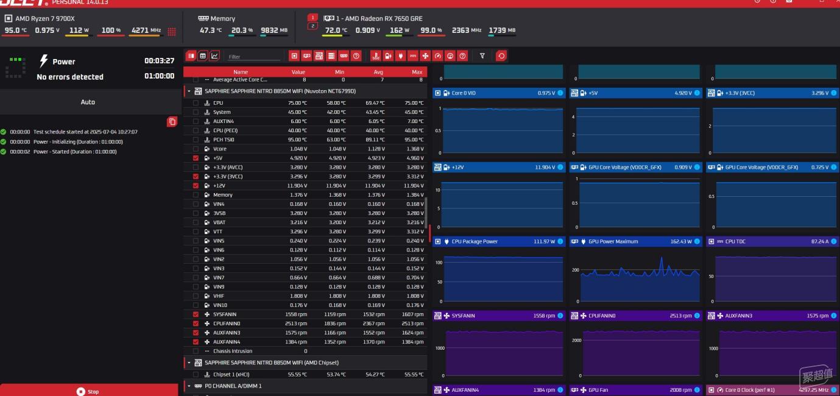Click the Auto mode button

coord(88,102)
